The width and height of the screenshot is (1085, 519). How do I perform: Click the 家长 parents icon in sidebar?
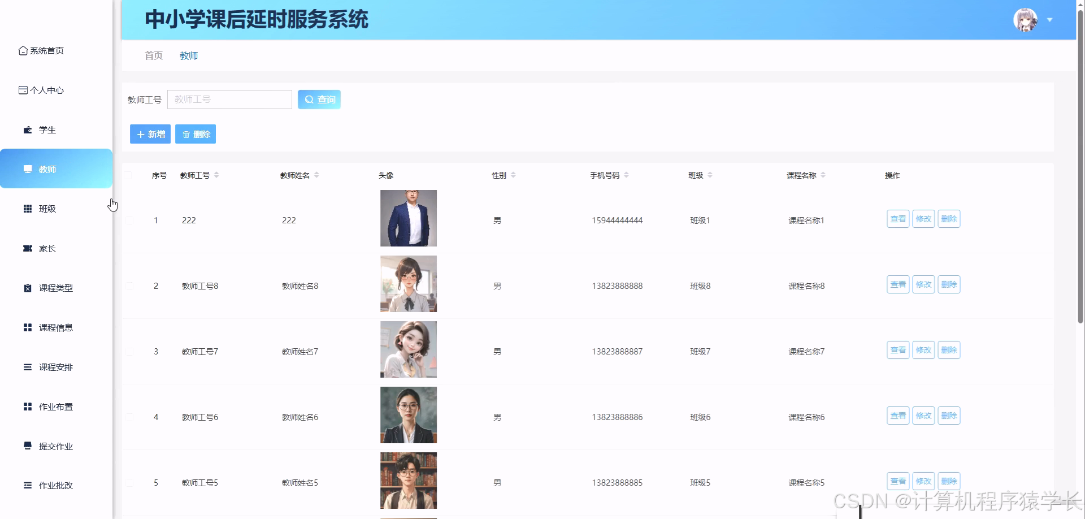27,248
